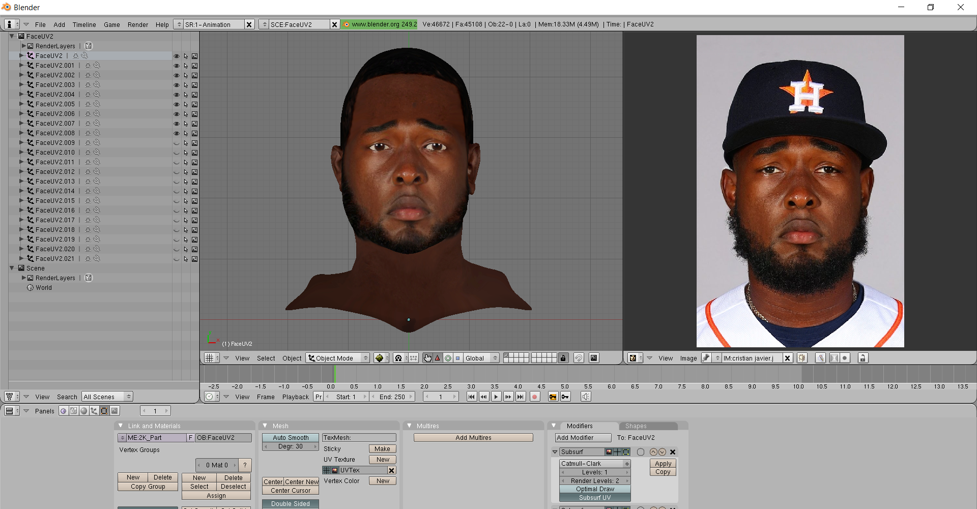
Task: Open the Object Mode dropdown
Action: pyautogui.click(x=337, y=358)
